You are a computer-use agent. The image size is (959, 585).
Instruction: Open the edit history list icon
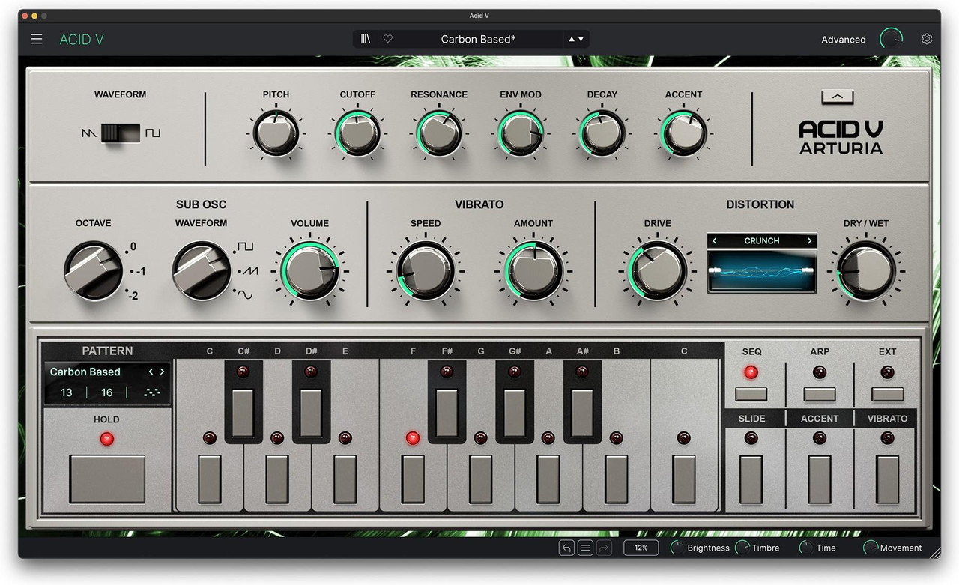click(585, 548)
